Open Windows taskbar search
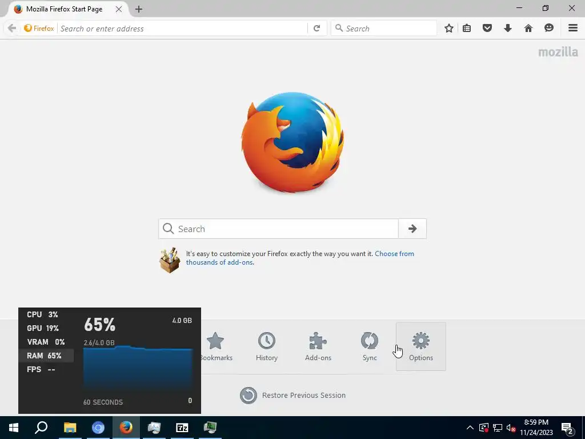 click(41, 428)
